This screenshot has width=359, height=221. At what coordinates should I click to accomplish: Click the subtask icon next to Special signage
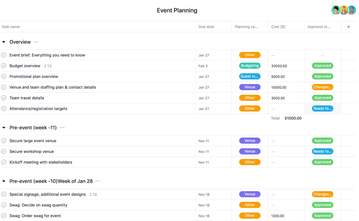click(95, 194)
